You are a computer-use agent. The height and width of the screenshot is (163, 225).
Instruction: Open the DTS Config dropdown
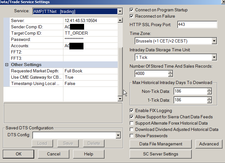coord(118,135)
